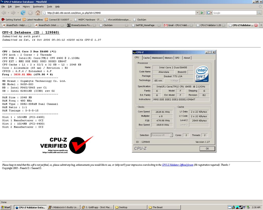Viewport: 263px width, 210px height.
Task: Open the History menu
Action: tap(26, 6)
